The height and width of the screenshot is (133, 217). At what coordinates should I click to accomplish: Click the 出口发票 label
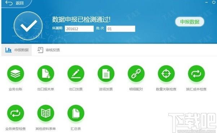(x=76, y=89)
